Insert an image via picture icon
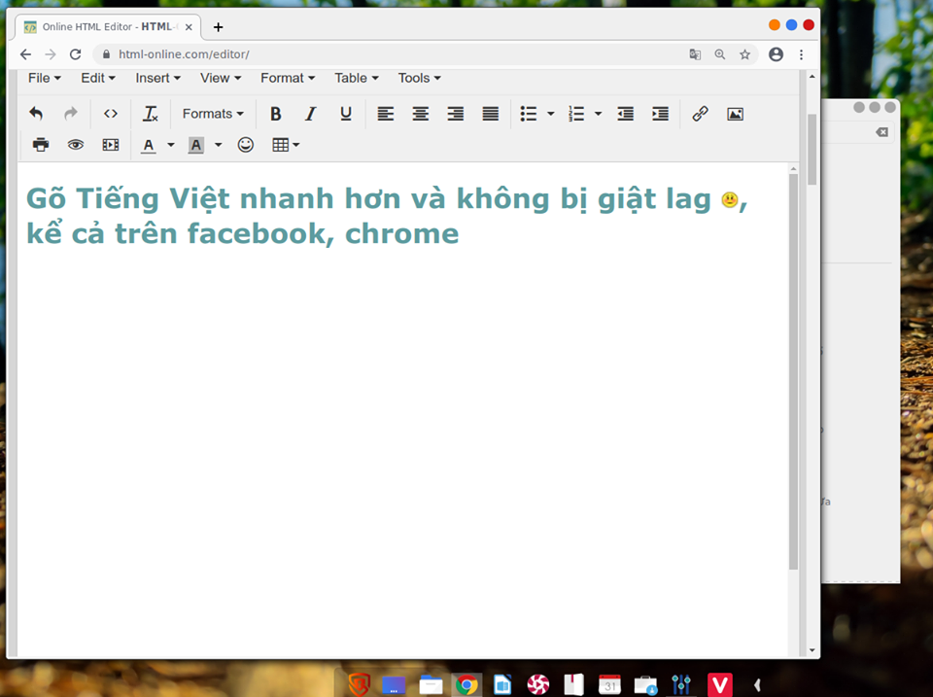Screen dimensions: 933x697 [735, 113]
